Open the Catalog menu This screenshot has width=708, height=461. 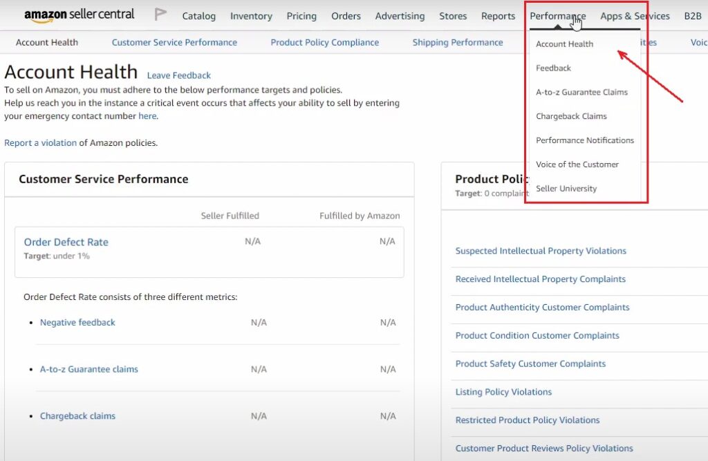pyautogui.click(x=198, y=16)
